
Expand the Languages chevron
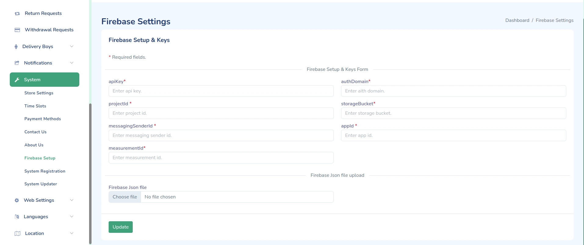tap(72, 216)
